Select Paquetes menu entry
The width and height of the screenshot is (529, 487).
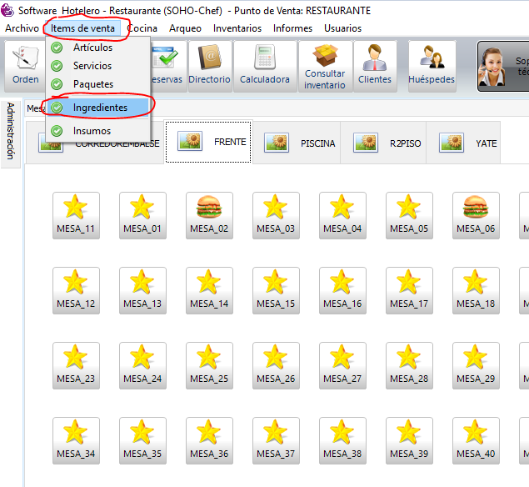92,84
